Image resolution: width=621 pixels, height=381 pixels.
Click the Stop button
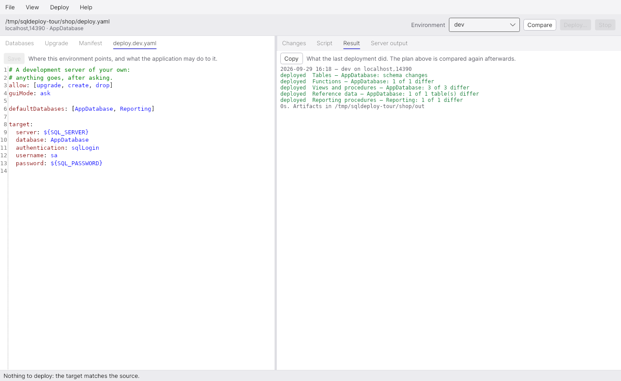(605, 25)
